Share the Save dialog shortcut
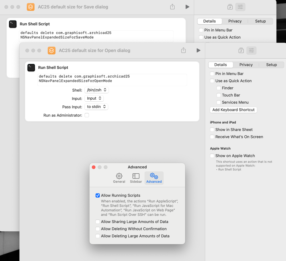 click(172, 7)
